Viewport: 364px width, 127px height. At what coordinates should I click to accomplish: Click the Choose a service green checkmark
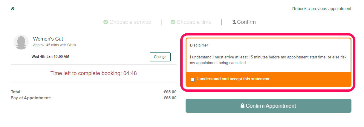[x=105, y=22]
